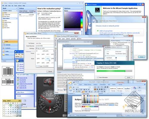
Task: Click the Full Name field showing John Doe
Action: [45, 43]
